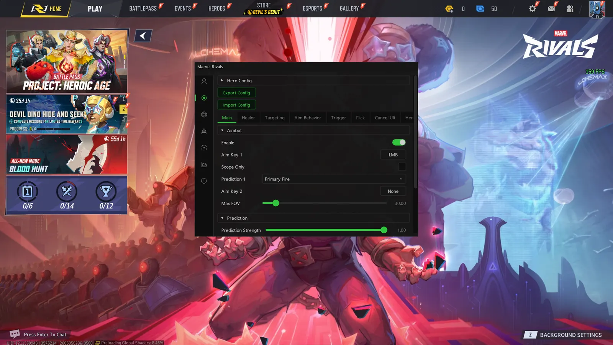The width and height of the screenshot is (613, 345).
Task: Open the info exclamation icon in the overlay sidebar
Action: pyautogui.click(x=204, y=181)
